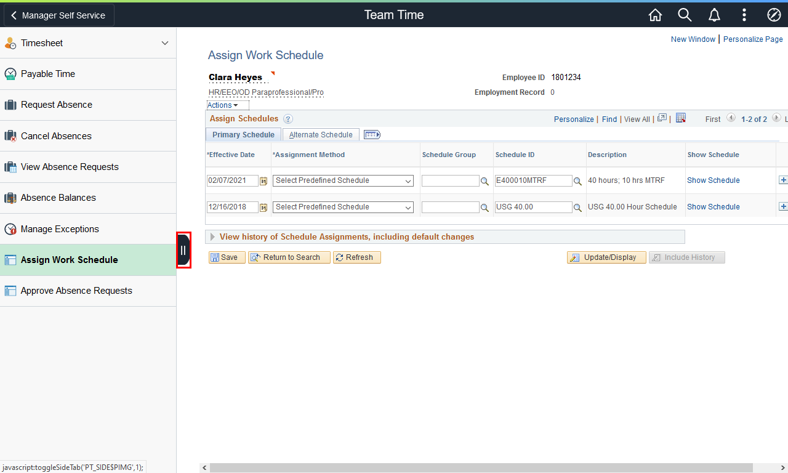Switch to Alternate Schedule tab

(321, 134)
